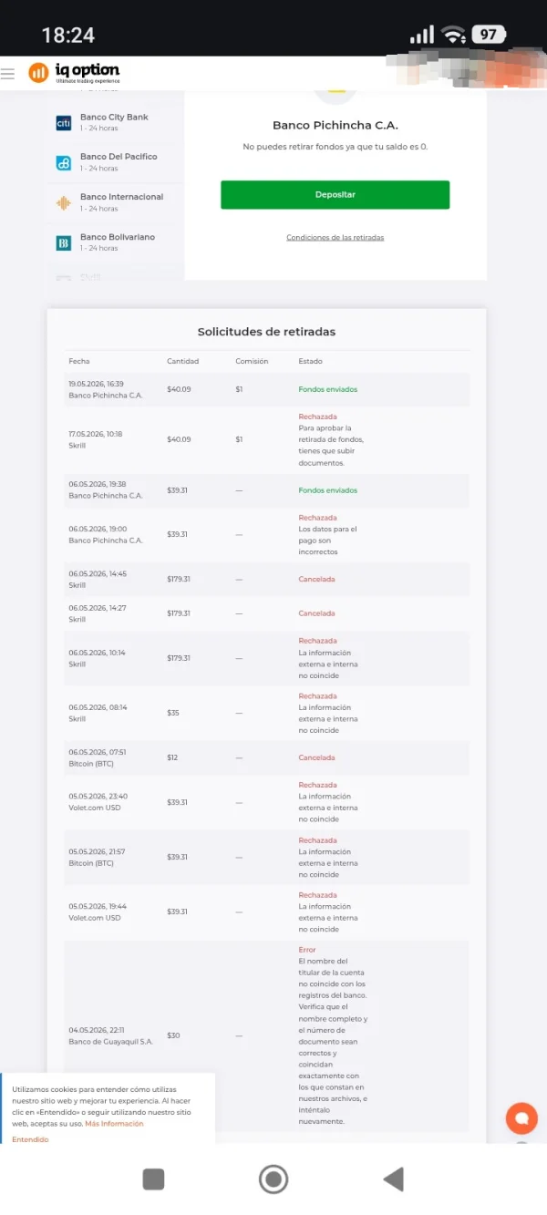
Task: Tap the Android back triangle button
Action: (393, 1179)
